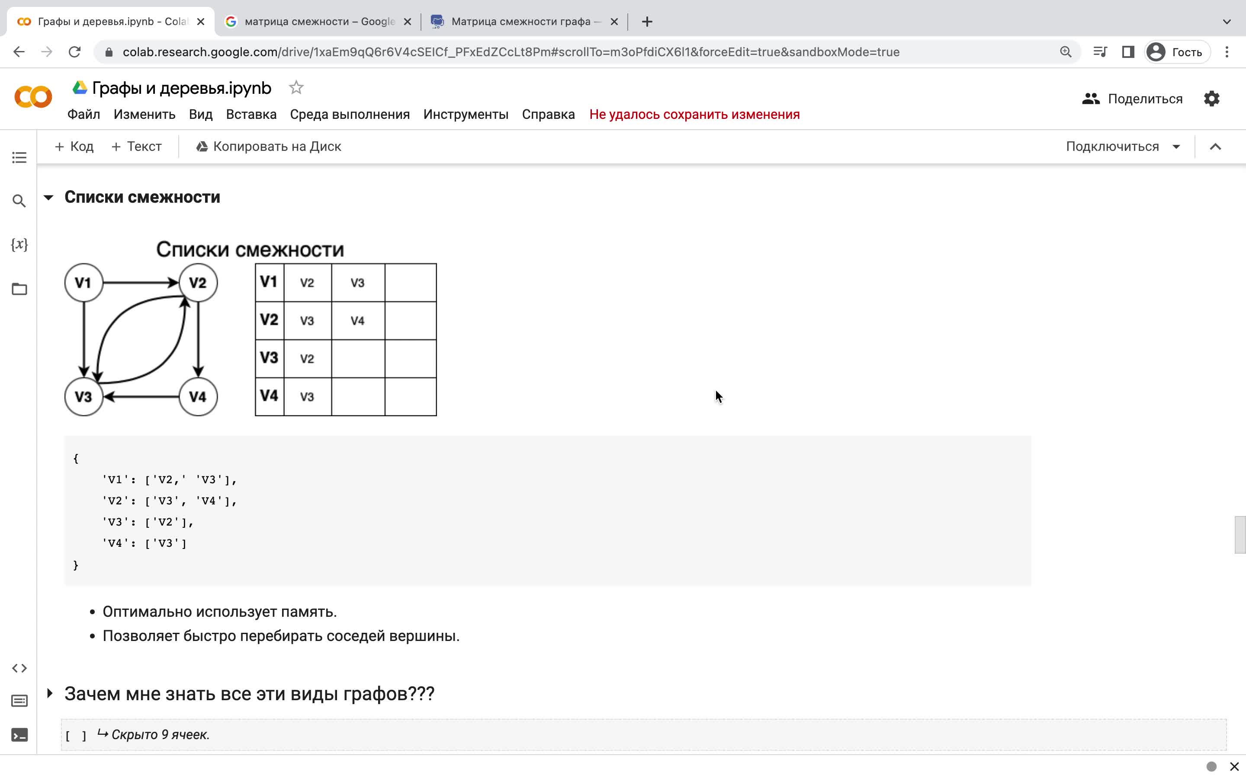Open the Вид menu
1246x778 pixels.
200,114
